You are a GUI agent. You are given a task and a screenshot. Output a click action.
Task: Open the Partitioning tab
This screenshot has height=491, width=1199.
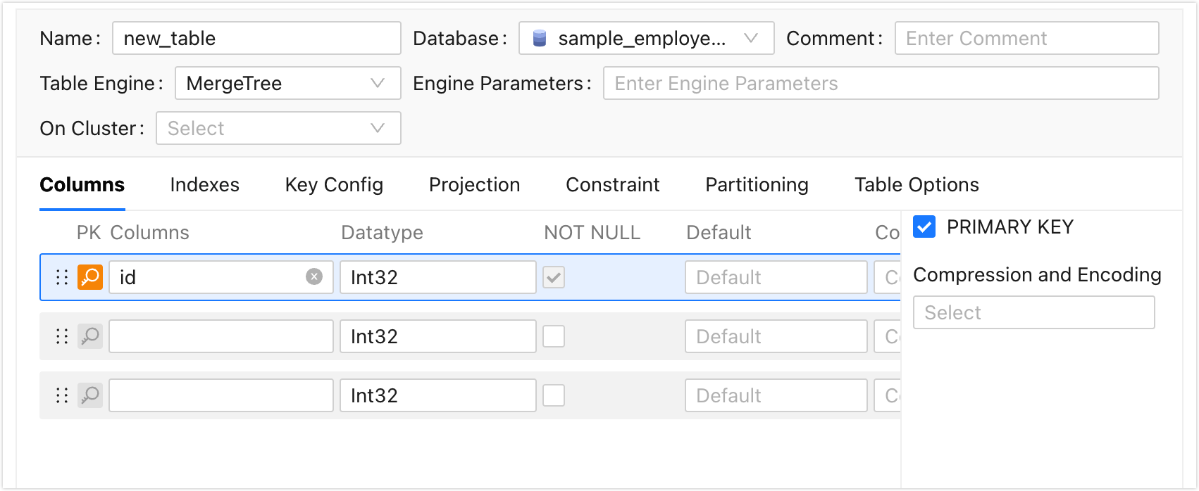pyautogui.click(x=757, y=184)
